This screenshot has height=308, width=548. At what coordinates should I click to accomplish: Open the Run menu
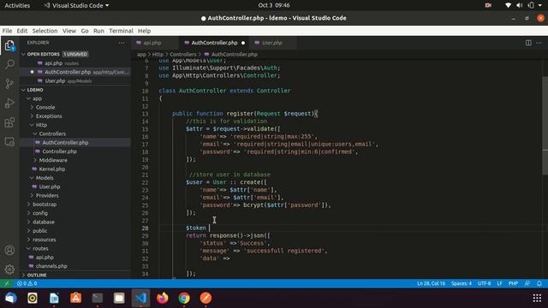click(98, 31)
